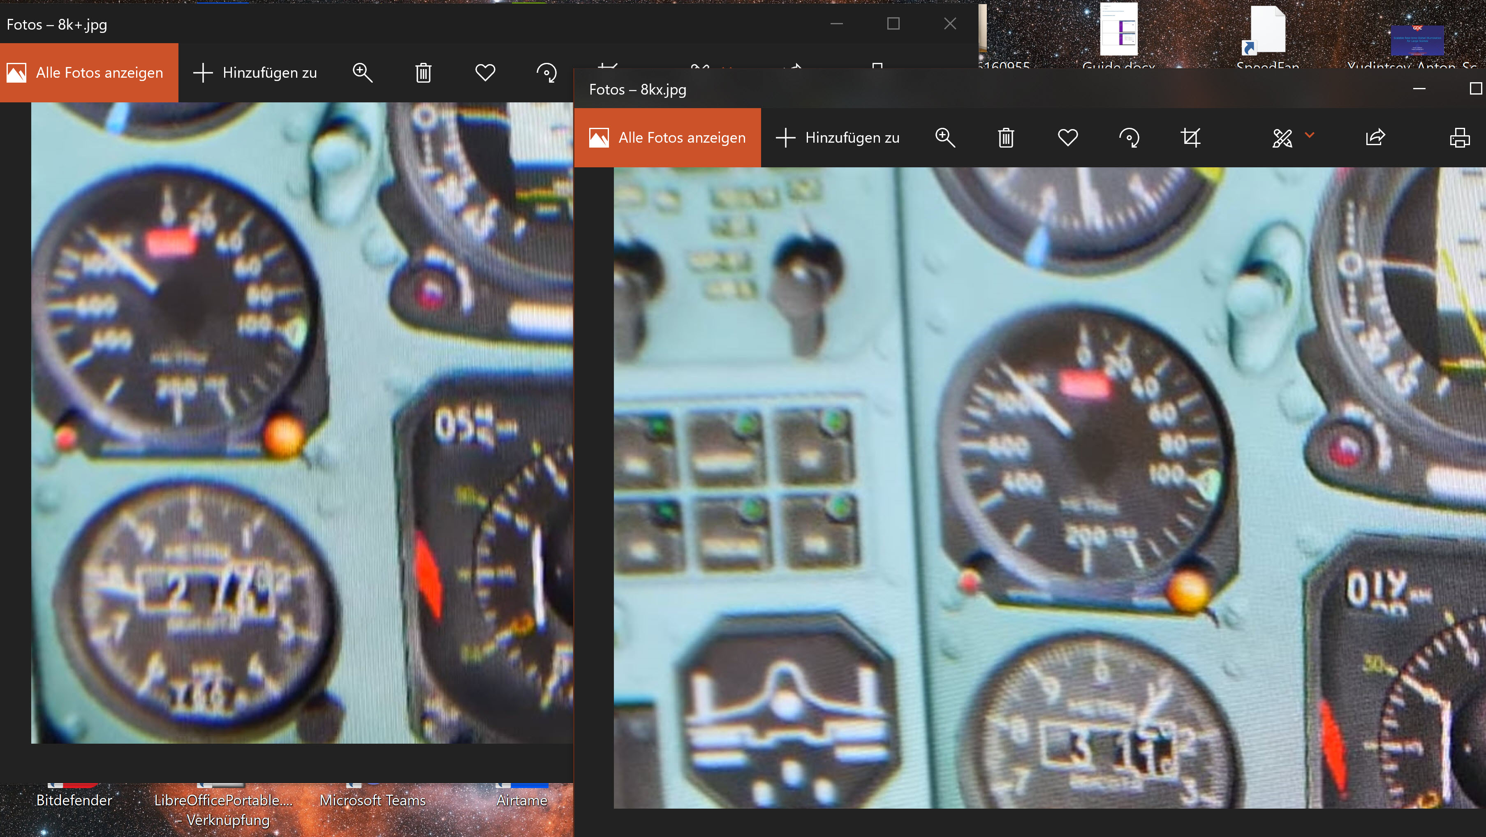Click print icon in 8kx.jpg window

coord(1459,138)
